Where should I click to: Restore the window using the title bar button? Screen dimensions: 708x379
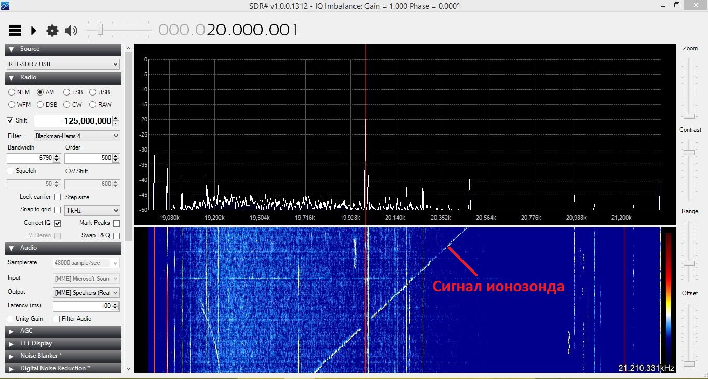pyautogui.click(x=676, y=5)
